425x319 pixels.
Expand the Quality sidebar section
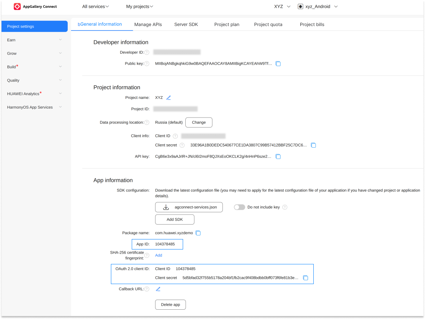coord(34,80)
